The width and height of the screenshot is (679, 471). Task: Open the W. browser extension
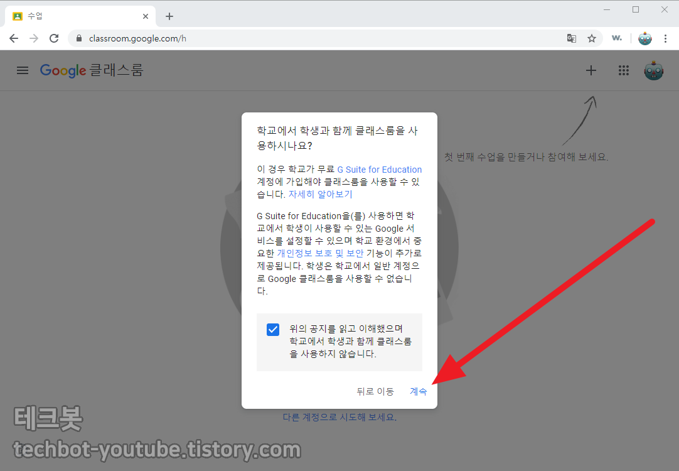click(x=617, y=38)
